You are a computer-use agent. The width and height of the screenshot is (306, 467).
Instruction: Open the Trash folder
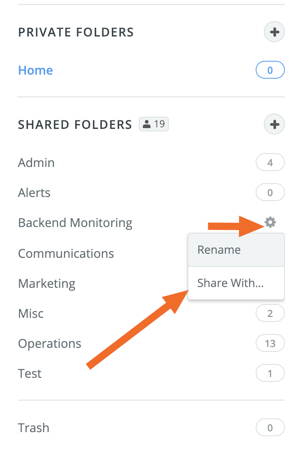[34, 428]
